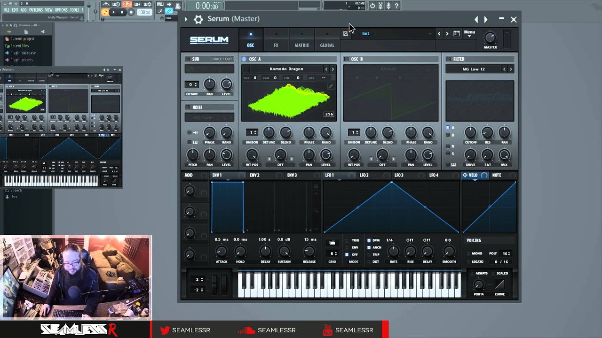Open Recent files in FL browser
602x338 pixels.
coord(20,46)
